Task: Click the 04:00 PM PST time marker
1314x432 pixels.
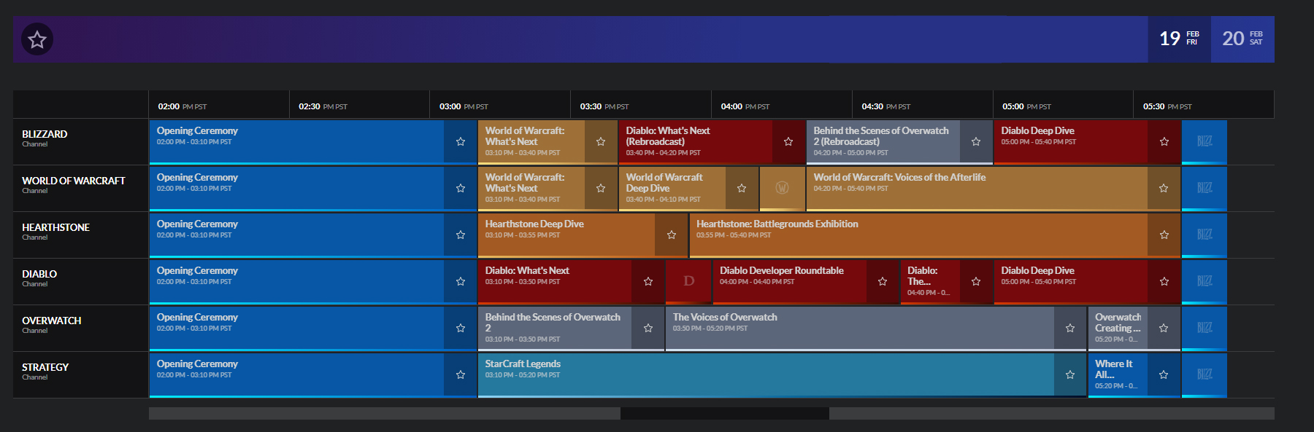Action: coord(745,106)
